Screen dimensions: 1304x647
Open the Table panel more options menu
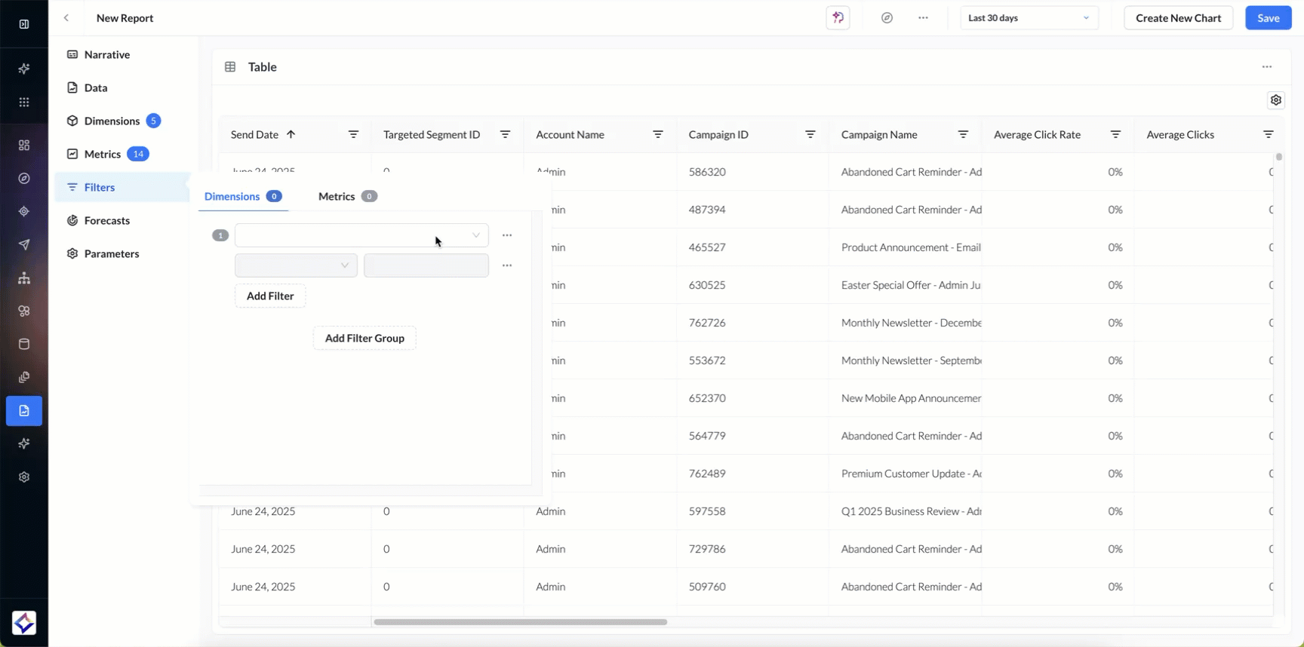point(1266,67)
